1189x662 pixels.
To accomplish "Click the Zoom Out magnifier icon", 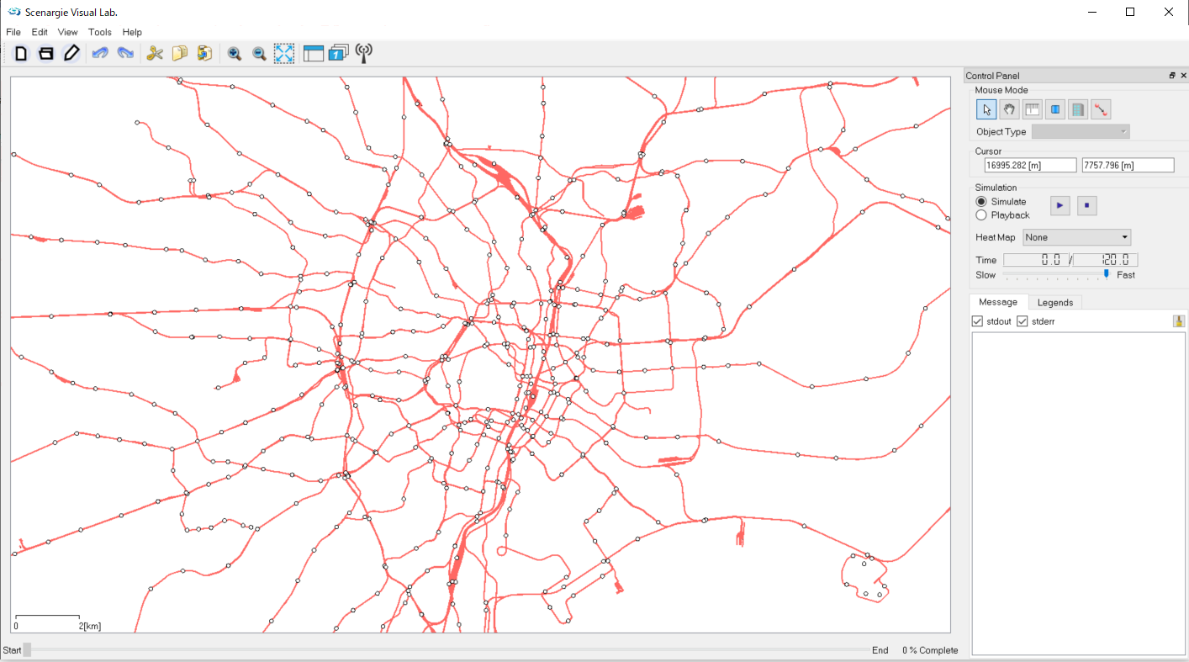I will pyautogui.click(x=260, y=53).
